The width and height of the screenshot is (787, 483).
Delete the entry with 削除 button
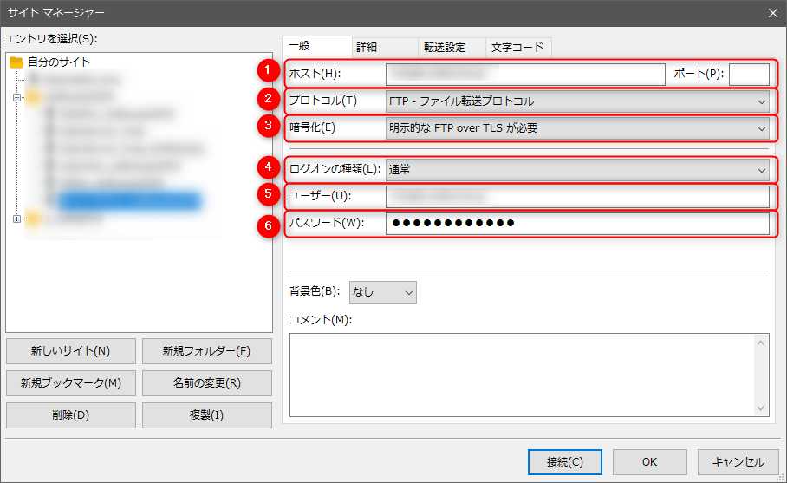(x=70, y=415)
